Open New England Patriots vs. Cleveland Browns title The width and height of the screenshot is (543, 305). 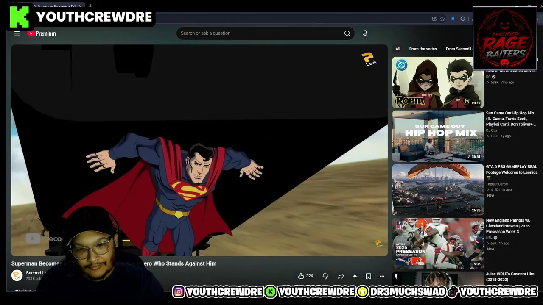[508, 226]
